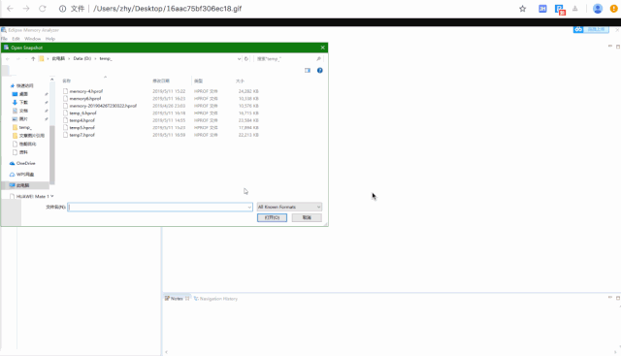Image resolution: width=621 pixels, height=356 pixels.
Task: Expand the address bar history dropdown
Action: (x=239, y=58)
